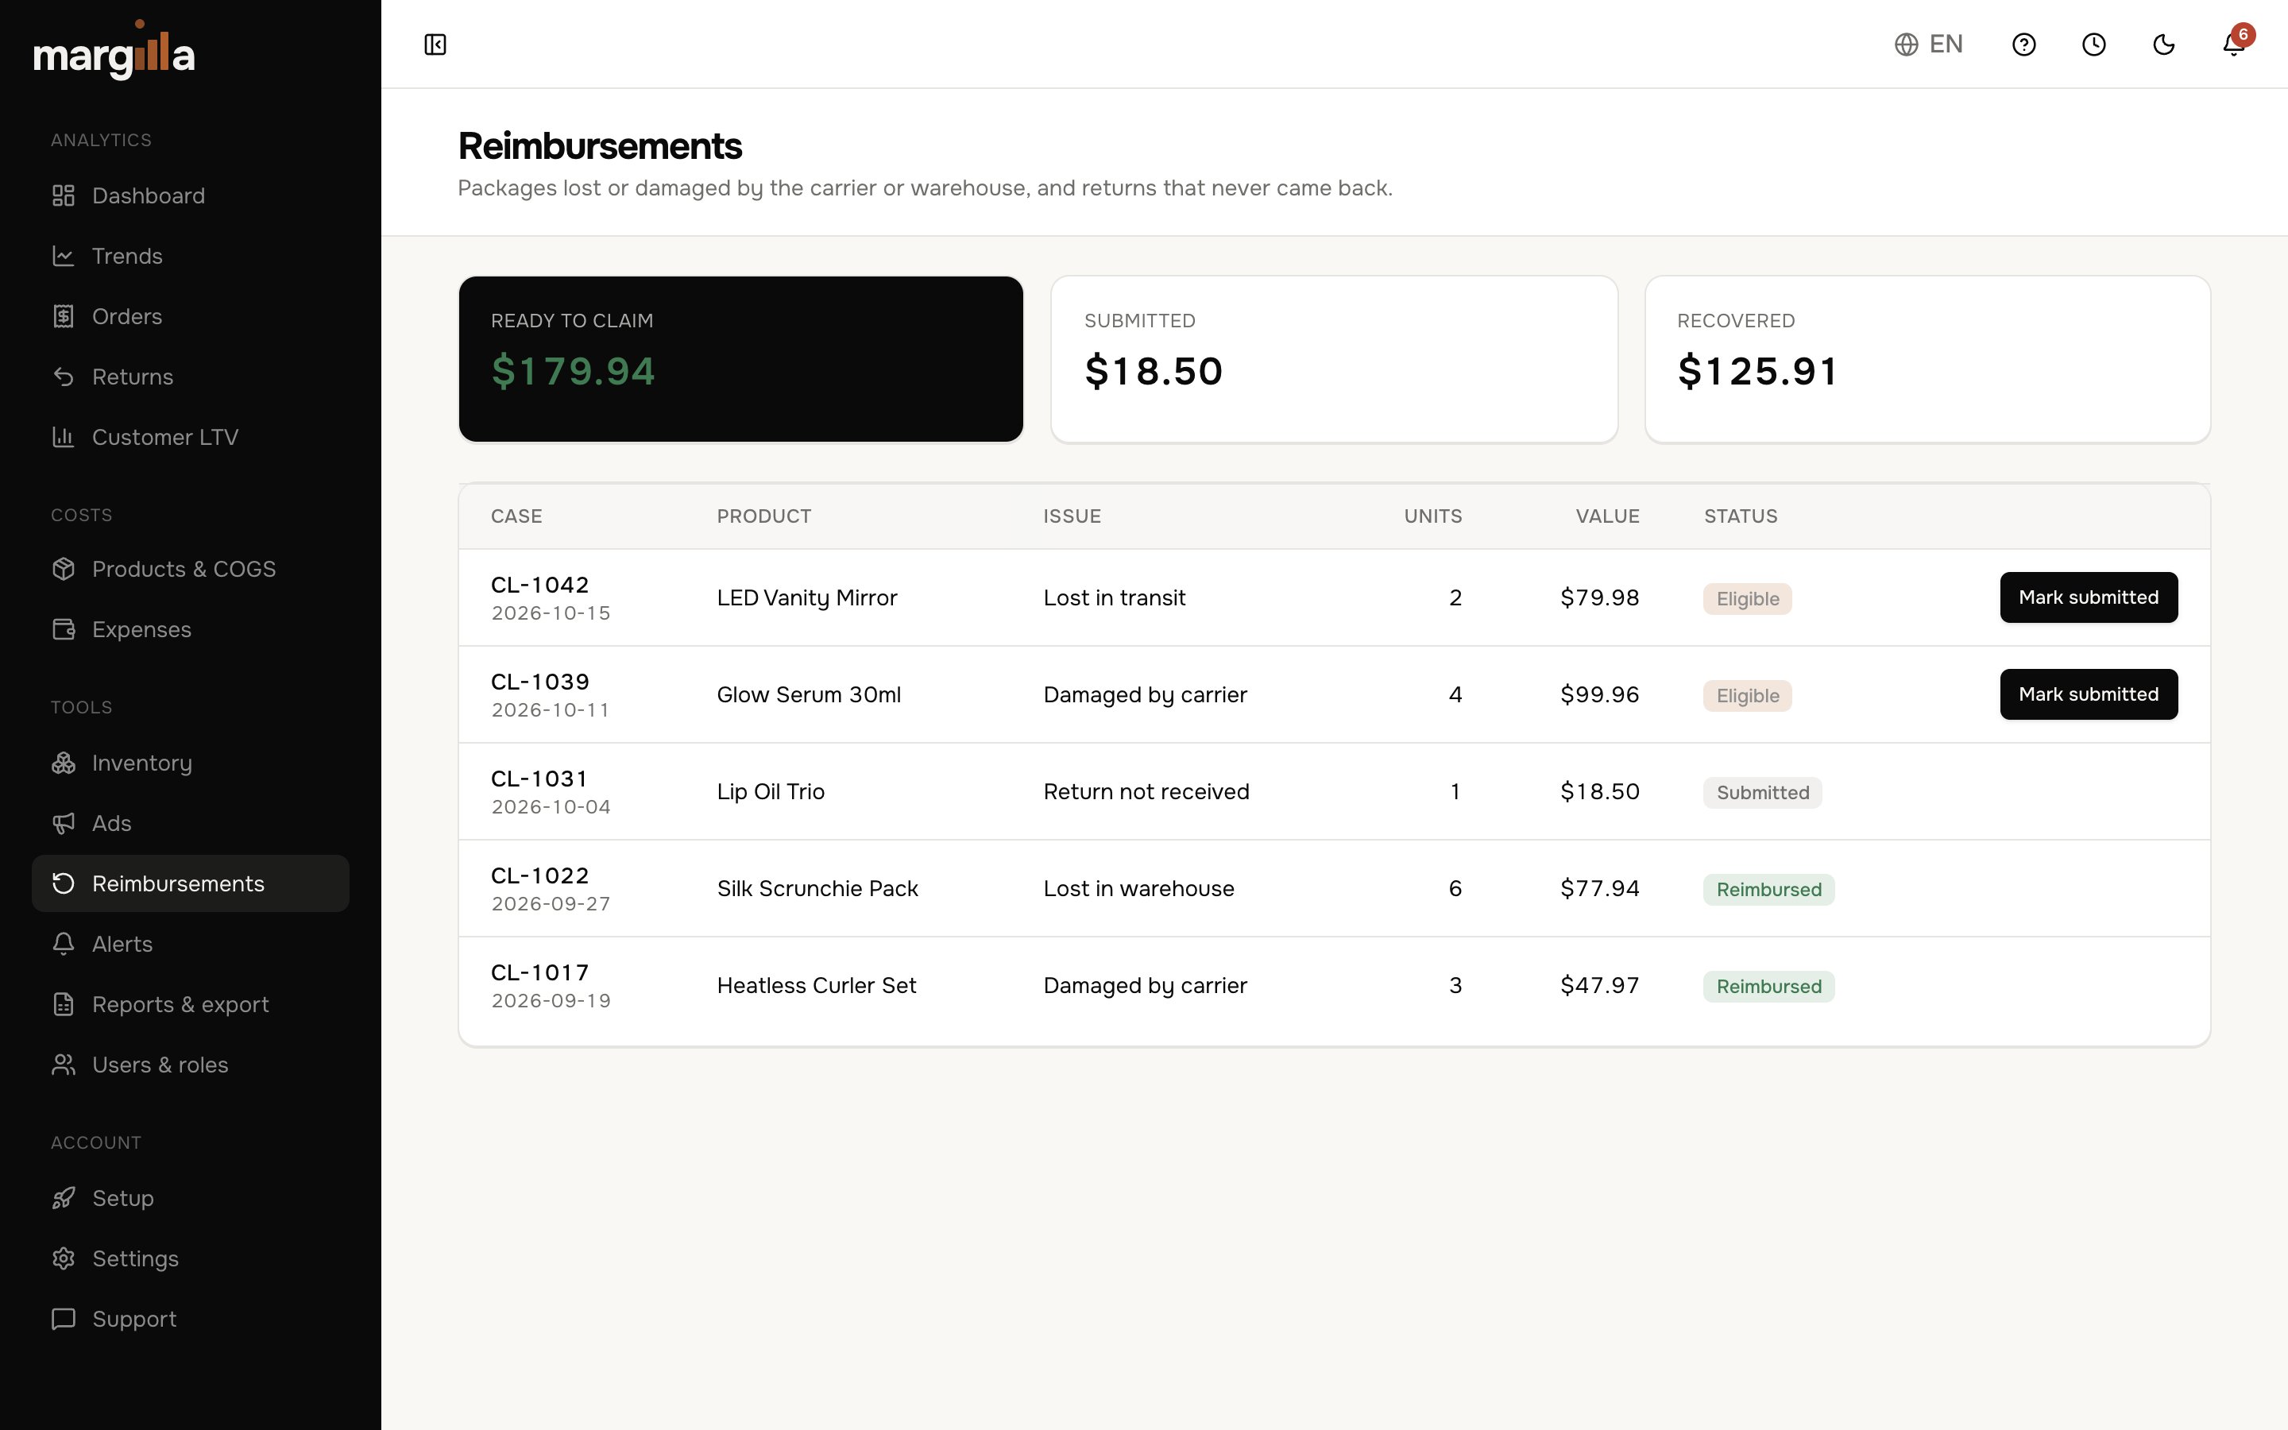
Task: Click the Orders receipt icon
Action: click(x=64, y=317)
